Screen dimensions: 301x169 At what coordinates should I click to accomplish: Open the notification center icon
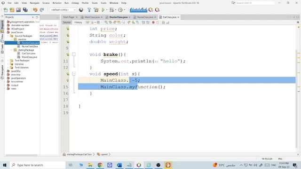point(295,165)
